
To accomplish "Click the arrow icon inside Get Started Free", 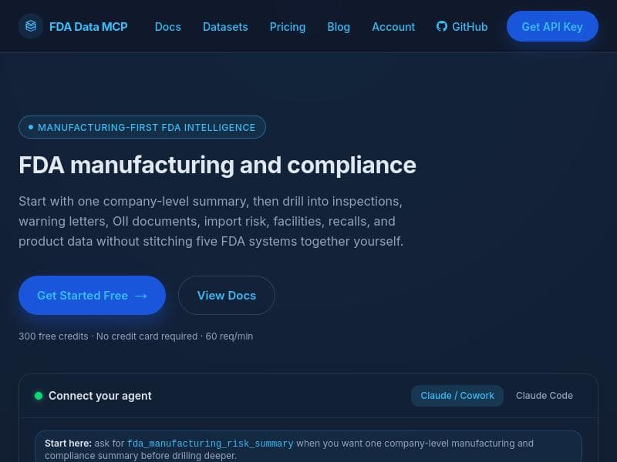I will click(141, 296).
